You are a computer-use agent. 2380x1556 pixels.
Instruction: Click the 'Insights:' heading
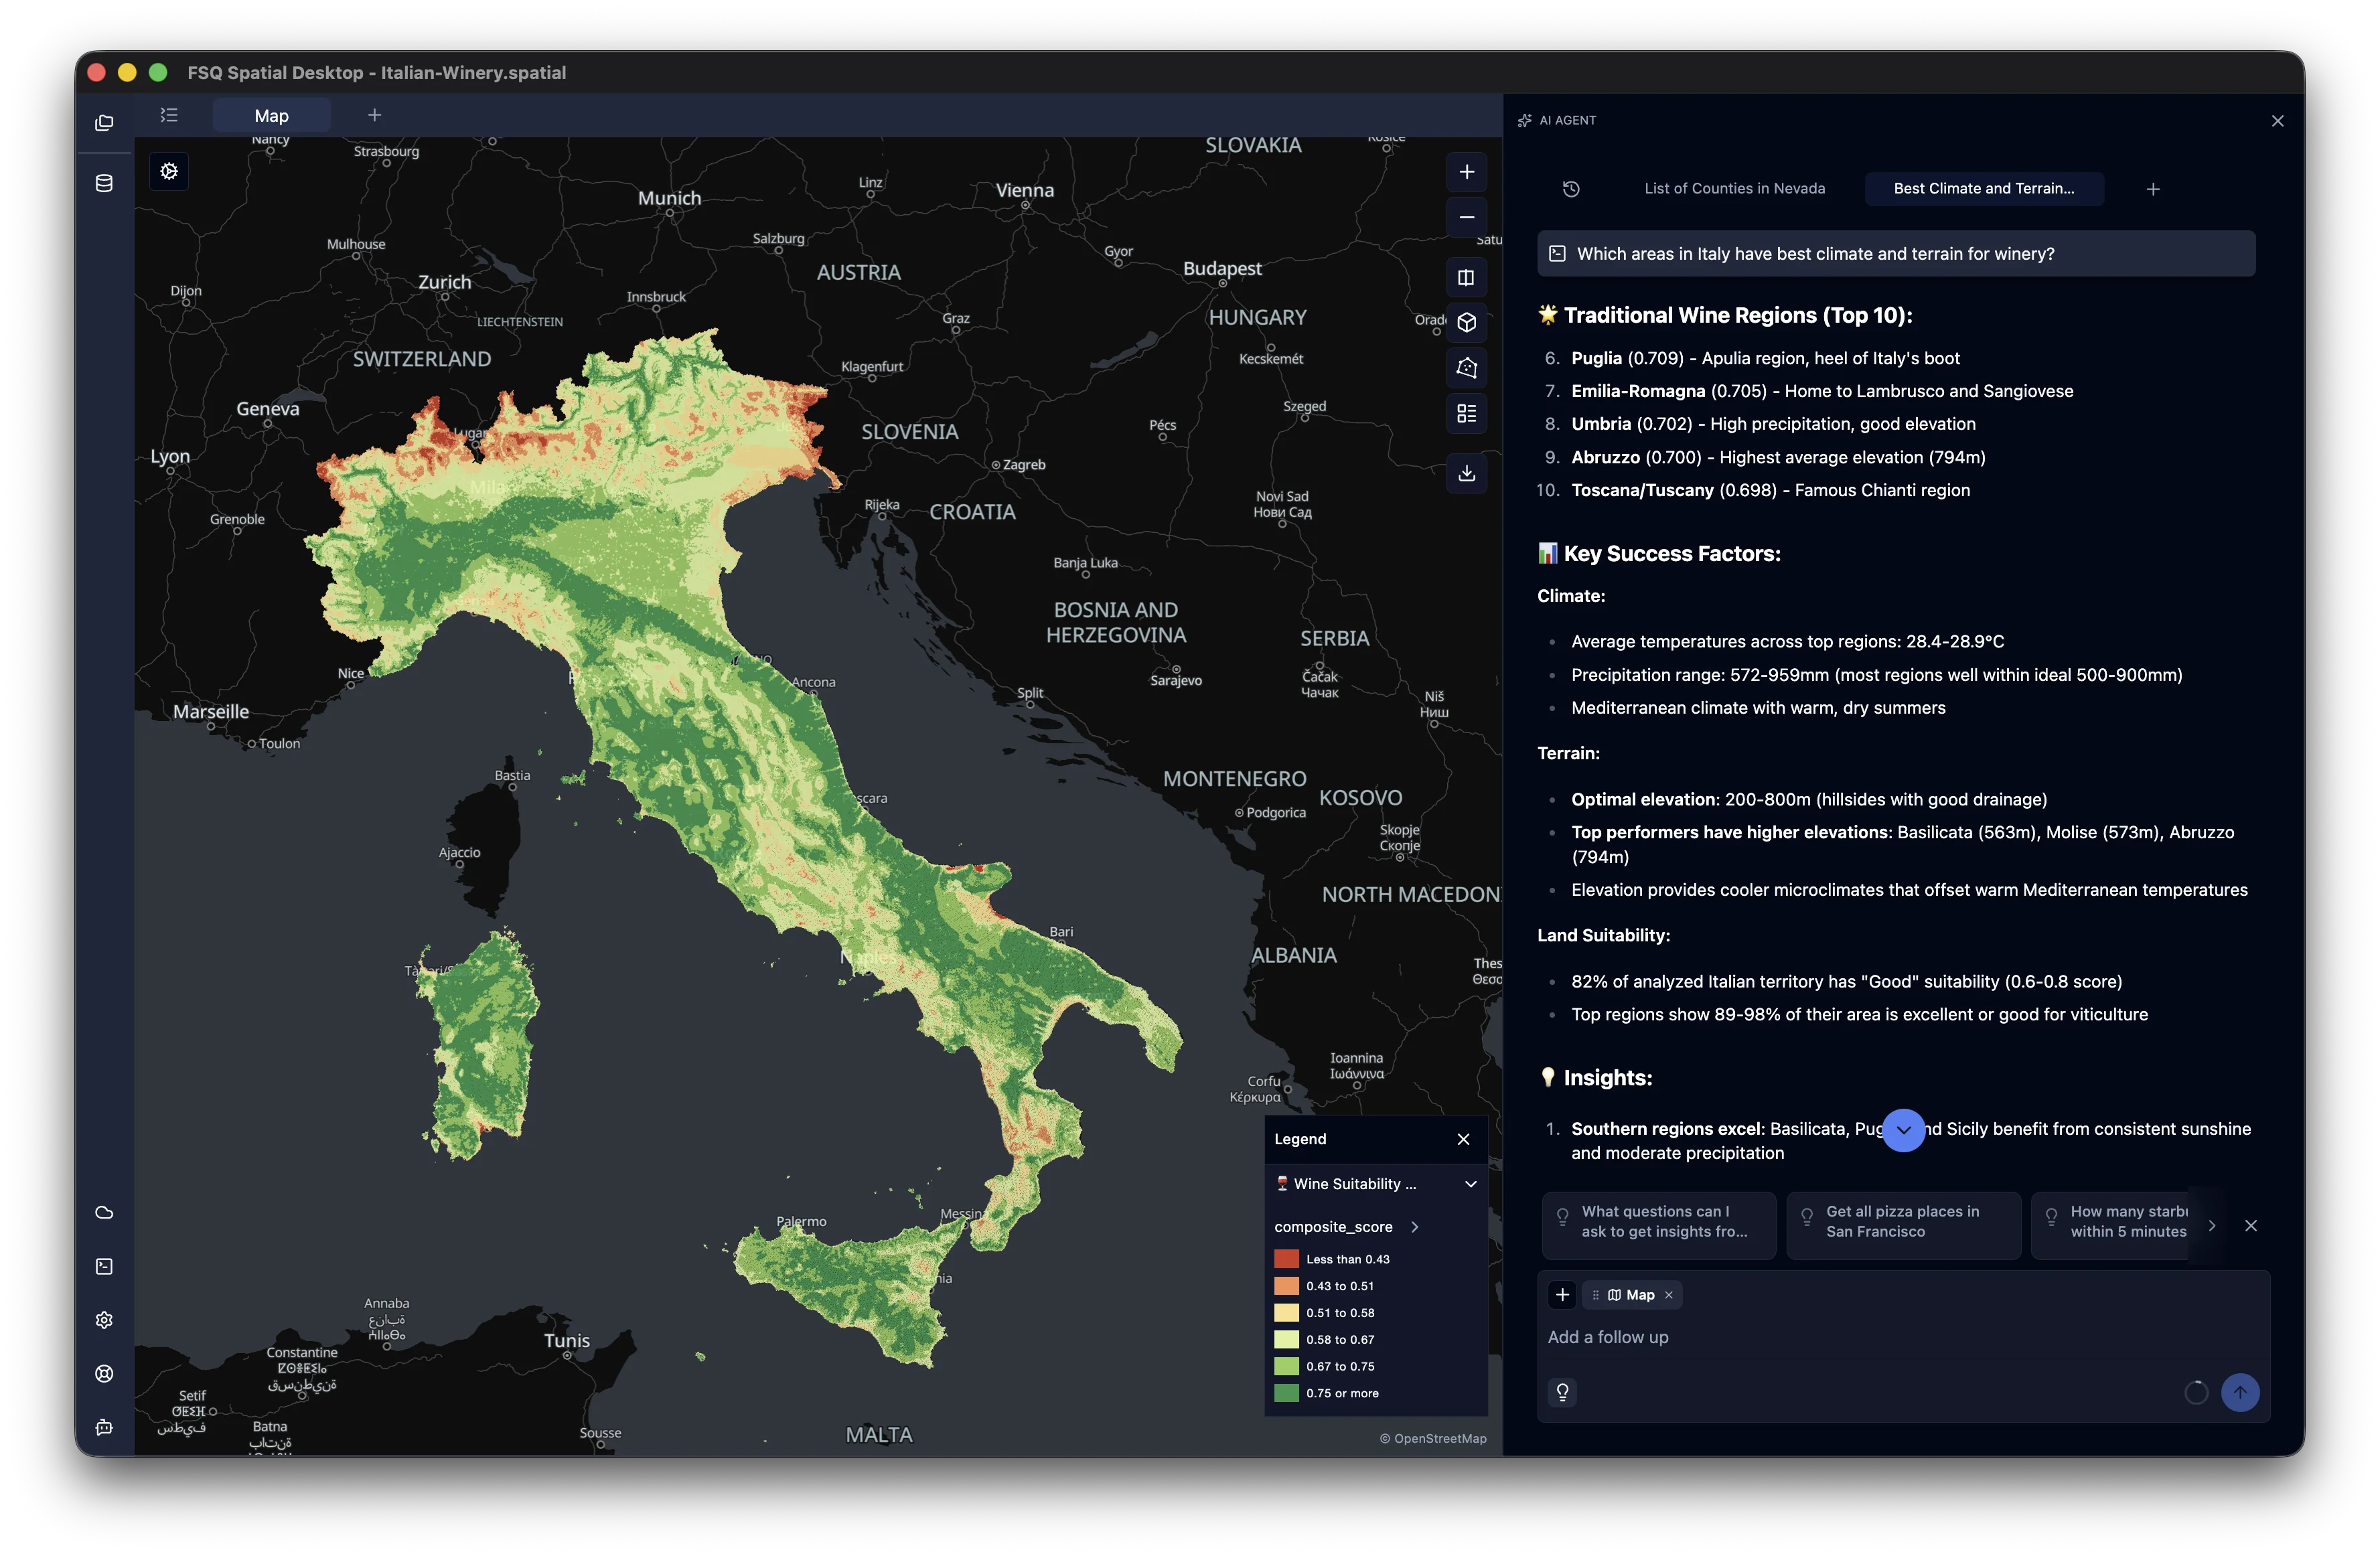pyautogui.click(x=1607, y=1078)
